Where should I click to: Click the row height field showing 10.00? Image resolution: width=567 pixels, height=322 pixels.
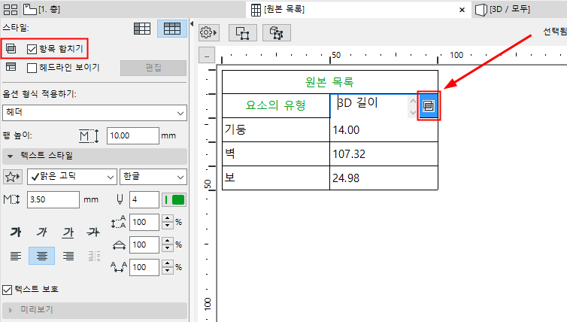point(132,135)
